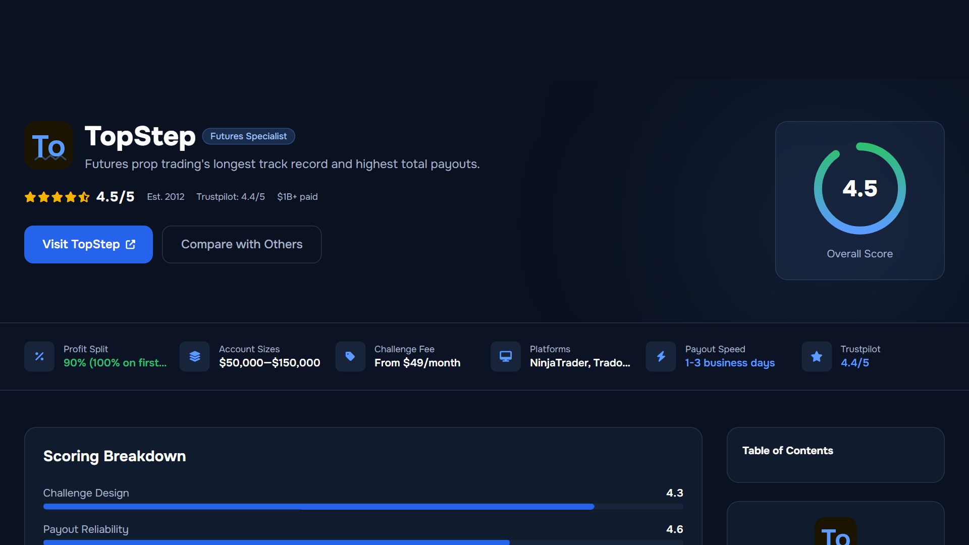The height and width of the screenshot is (545, 969).
Task: Click the 'Payout Reliability' label
Action: click(86, 529)
